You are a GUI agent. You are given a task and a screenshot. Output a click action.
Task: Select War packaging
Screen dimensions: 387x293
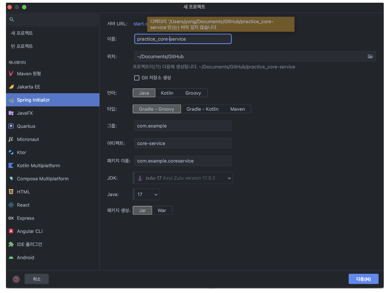(162, 210)
